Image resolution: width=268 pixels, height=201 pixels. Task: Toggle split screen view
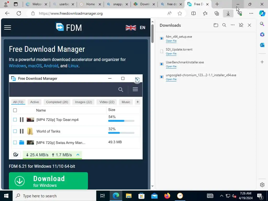pyautogui.click(x=193, y=13)
